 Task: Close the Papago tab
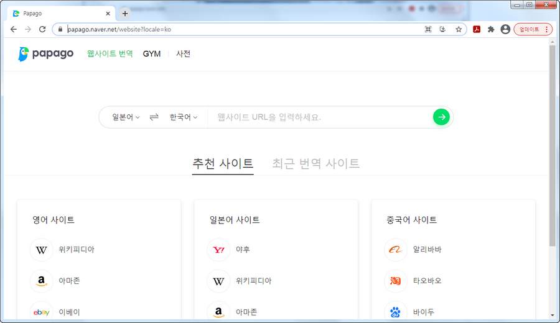(108, 14)
